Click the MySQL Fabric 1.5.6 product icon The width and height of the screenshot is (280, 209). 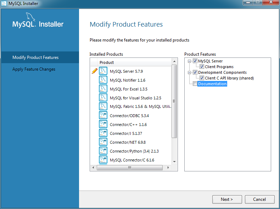click(x=103, y=106)
